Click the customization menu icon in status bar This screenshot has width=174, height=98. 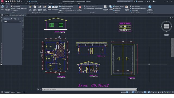click(173, 92)
